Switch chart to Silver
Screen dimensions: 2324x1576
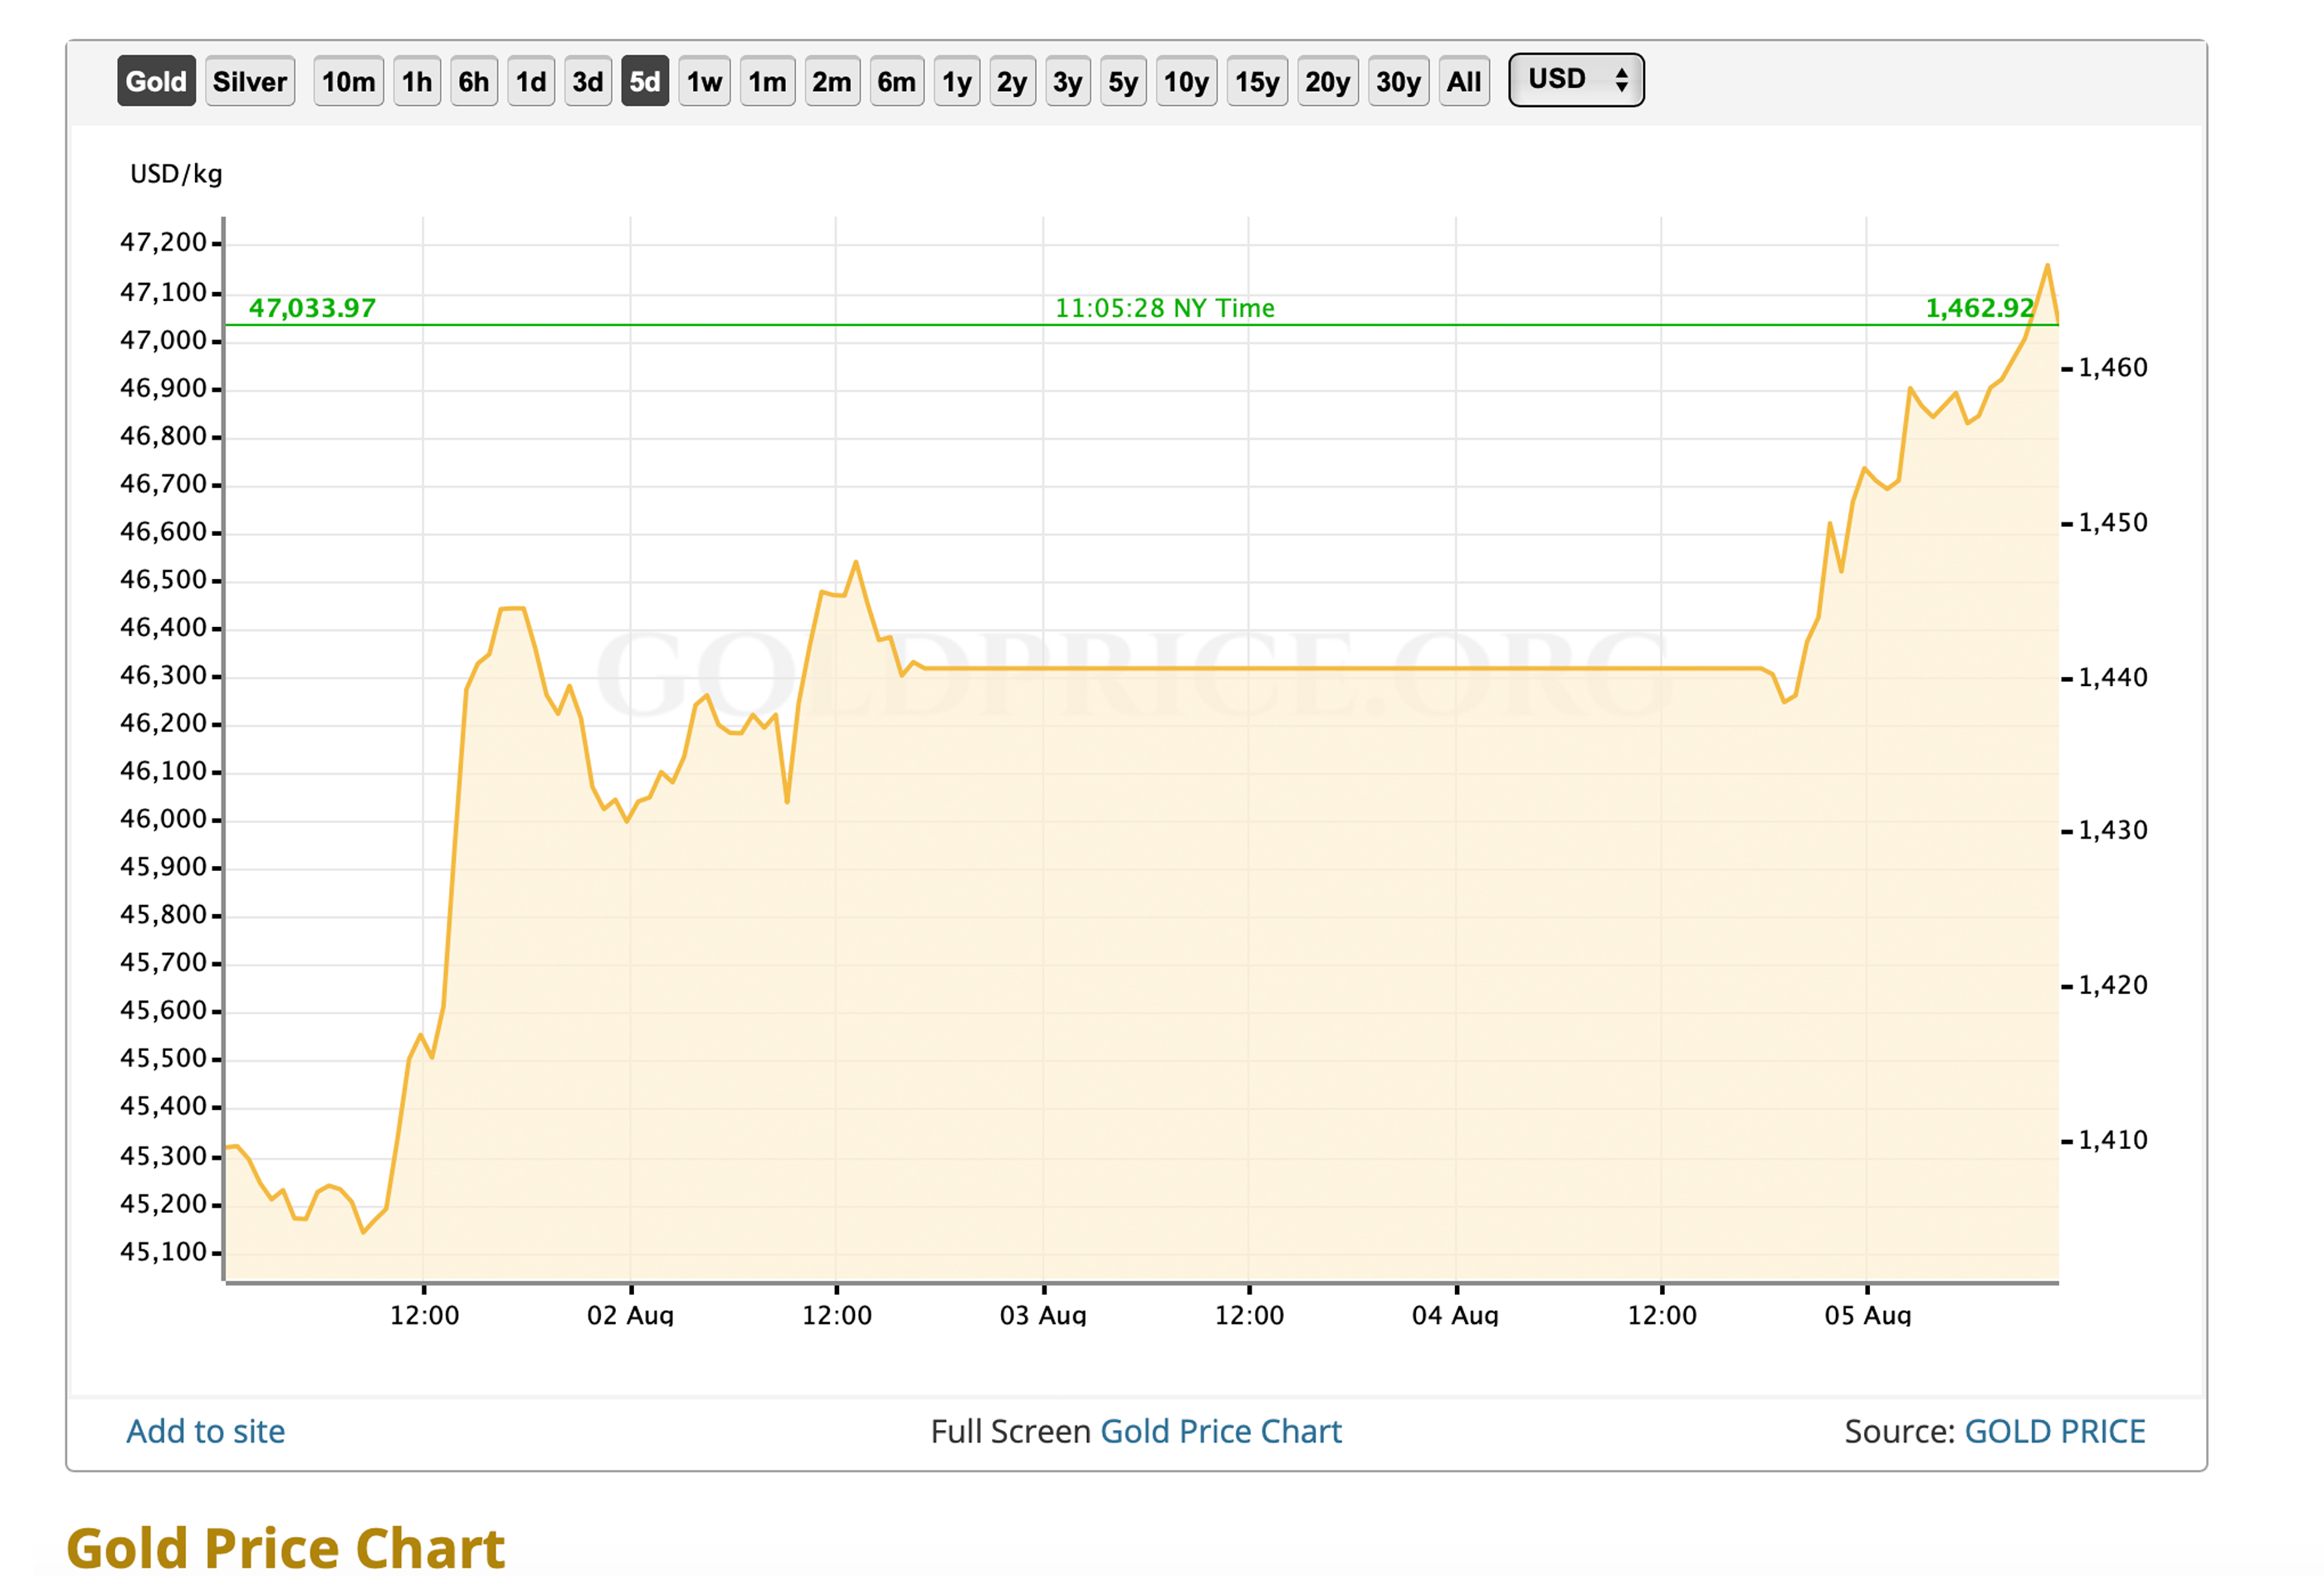(x=250, y=81)
